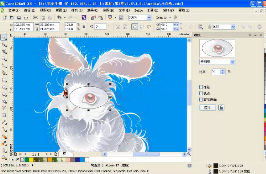This screenshot has width=266, height=174.
Task: Select the Polygon tool in toolbox
Action: pos(4,94)
